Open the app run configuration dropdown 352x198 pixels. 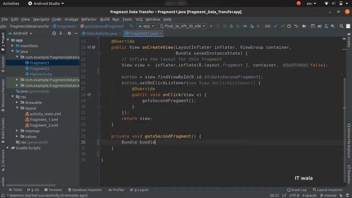click(x=146, y=26)
